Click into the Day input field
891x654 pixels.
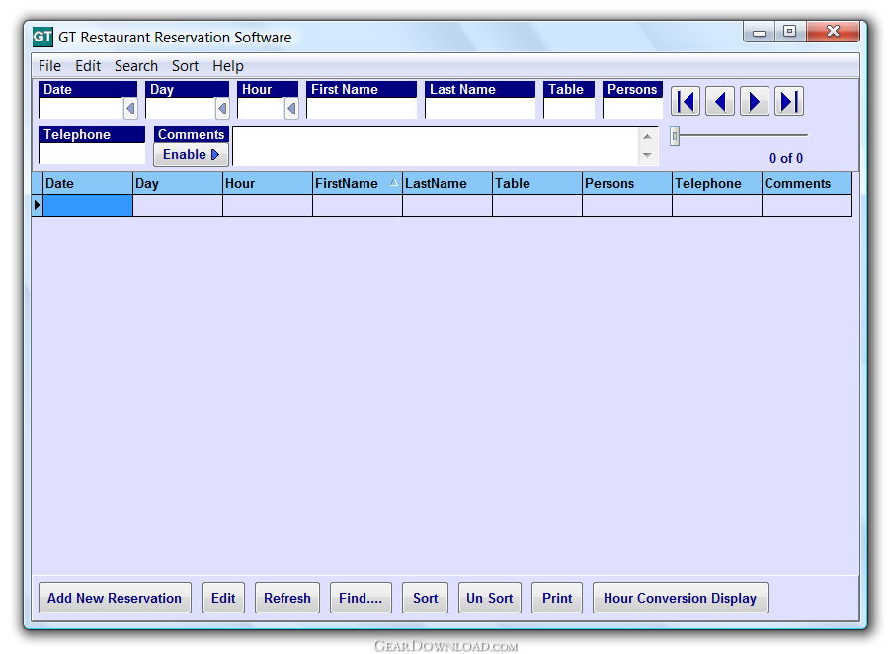[x=181, y=108]
